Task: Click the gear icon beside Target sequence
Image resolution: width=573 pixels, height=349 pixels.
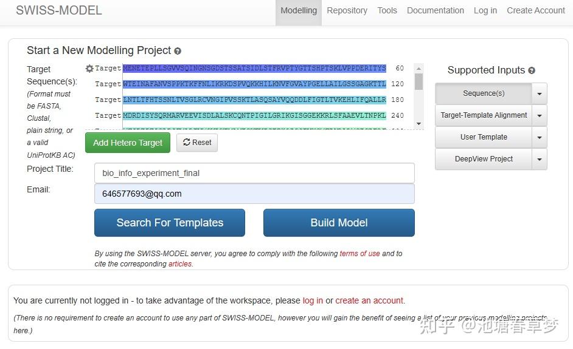Action: click(x=89, y=69)
